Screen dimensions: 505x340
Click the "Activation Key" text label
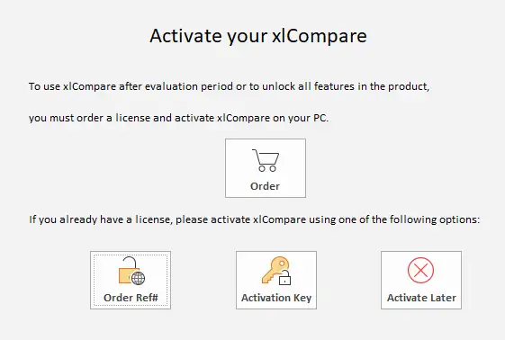[x=276, y=298]
